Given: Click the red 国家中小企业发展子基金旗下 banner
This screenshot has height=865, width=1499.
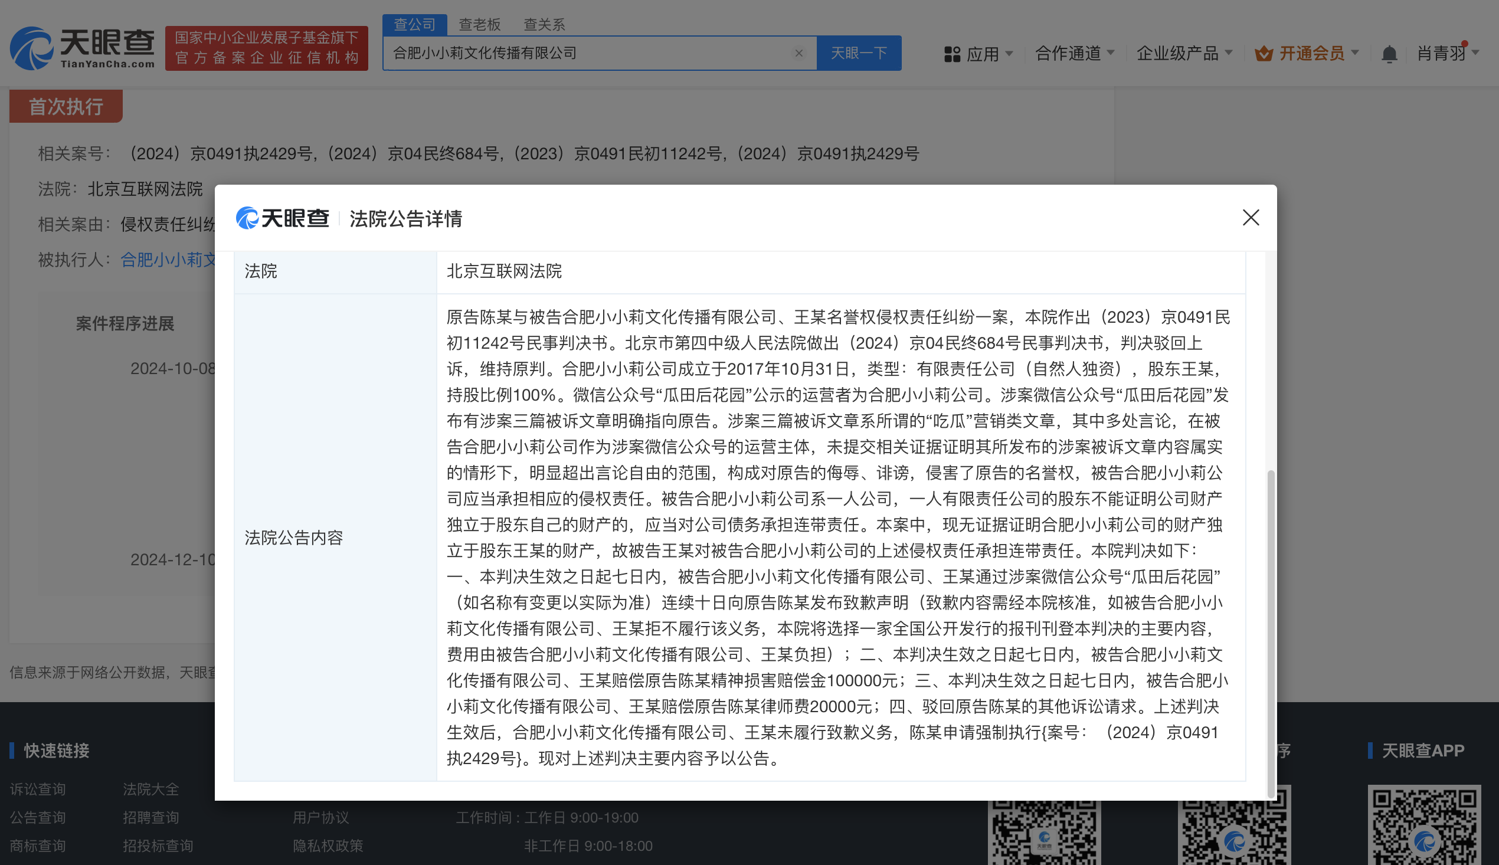Looking at the screenshot, I should point(266,48).
